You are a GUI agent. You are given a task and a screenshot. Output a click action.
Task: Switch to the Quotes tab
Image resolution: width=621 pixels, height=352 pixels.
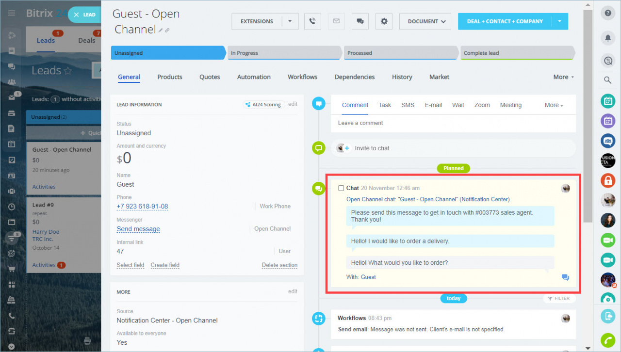point(210,77)
